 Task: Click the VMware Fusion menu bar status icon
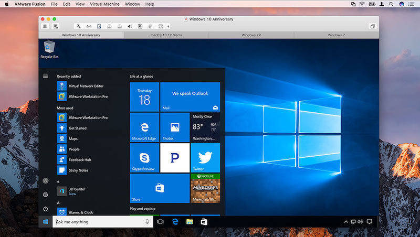pos(353,4)
